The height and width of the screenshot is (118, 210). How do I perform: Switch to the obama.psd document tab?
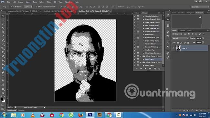(23, 11)
